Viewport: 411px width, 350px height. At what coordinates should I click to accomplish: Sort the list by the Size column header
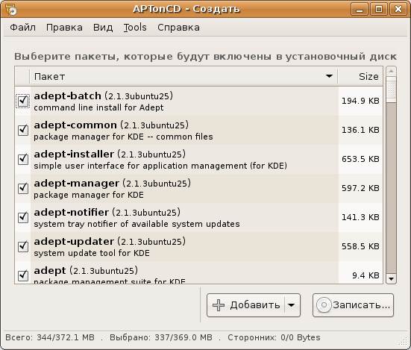coord(360,77)
